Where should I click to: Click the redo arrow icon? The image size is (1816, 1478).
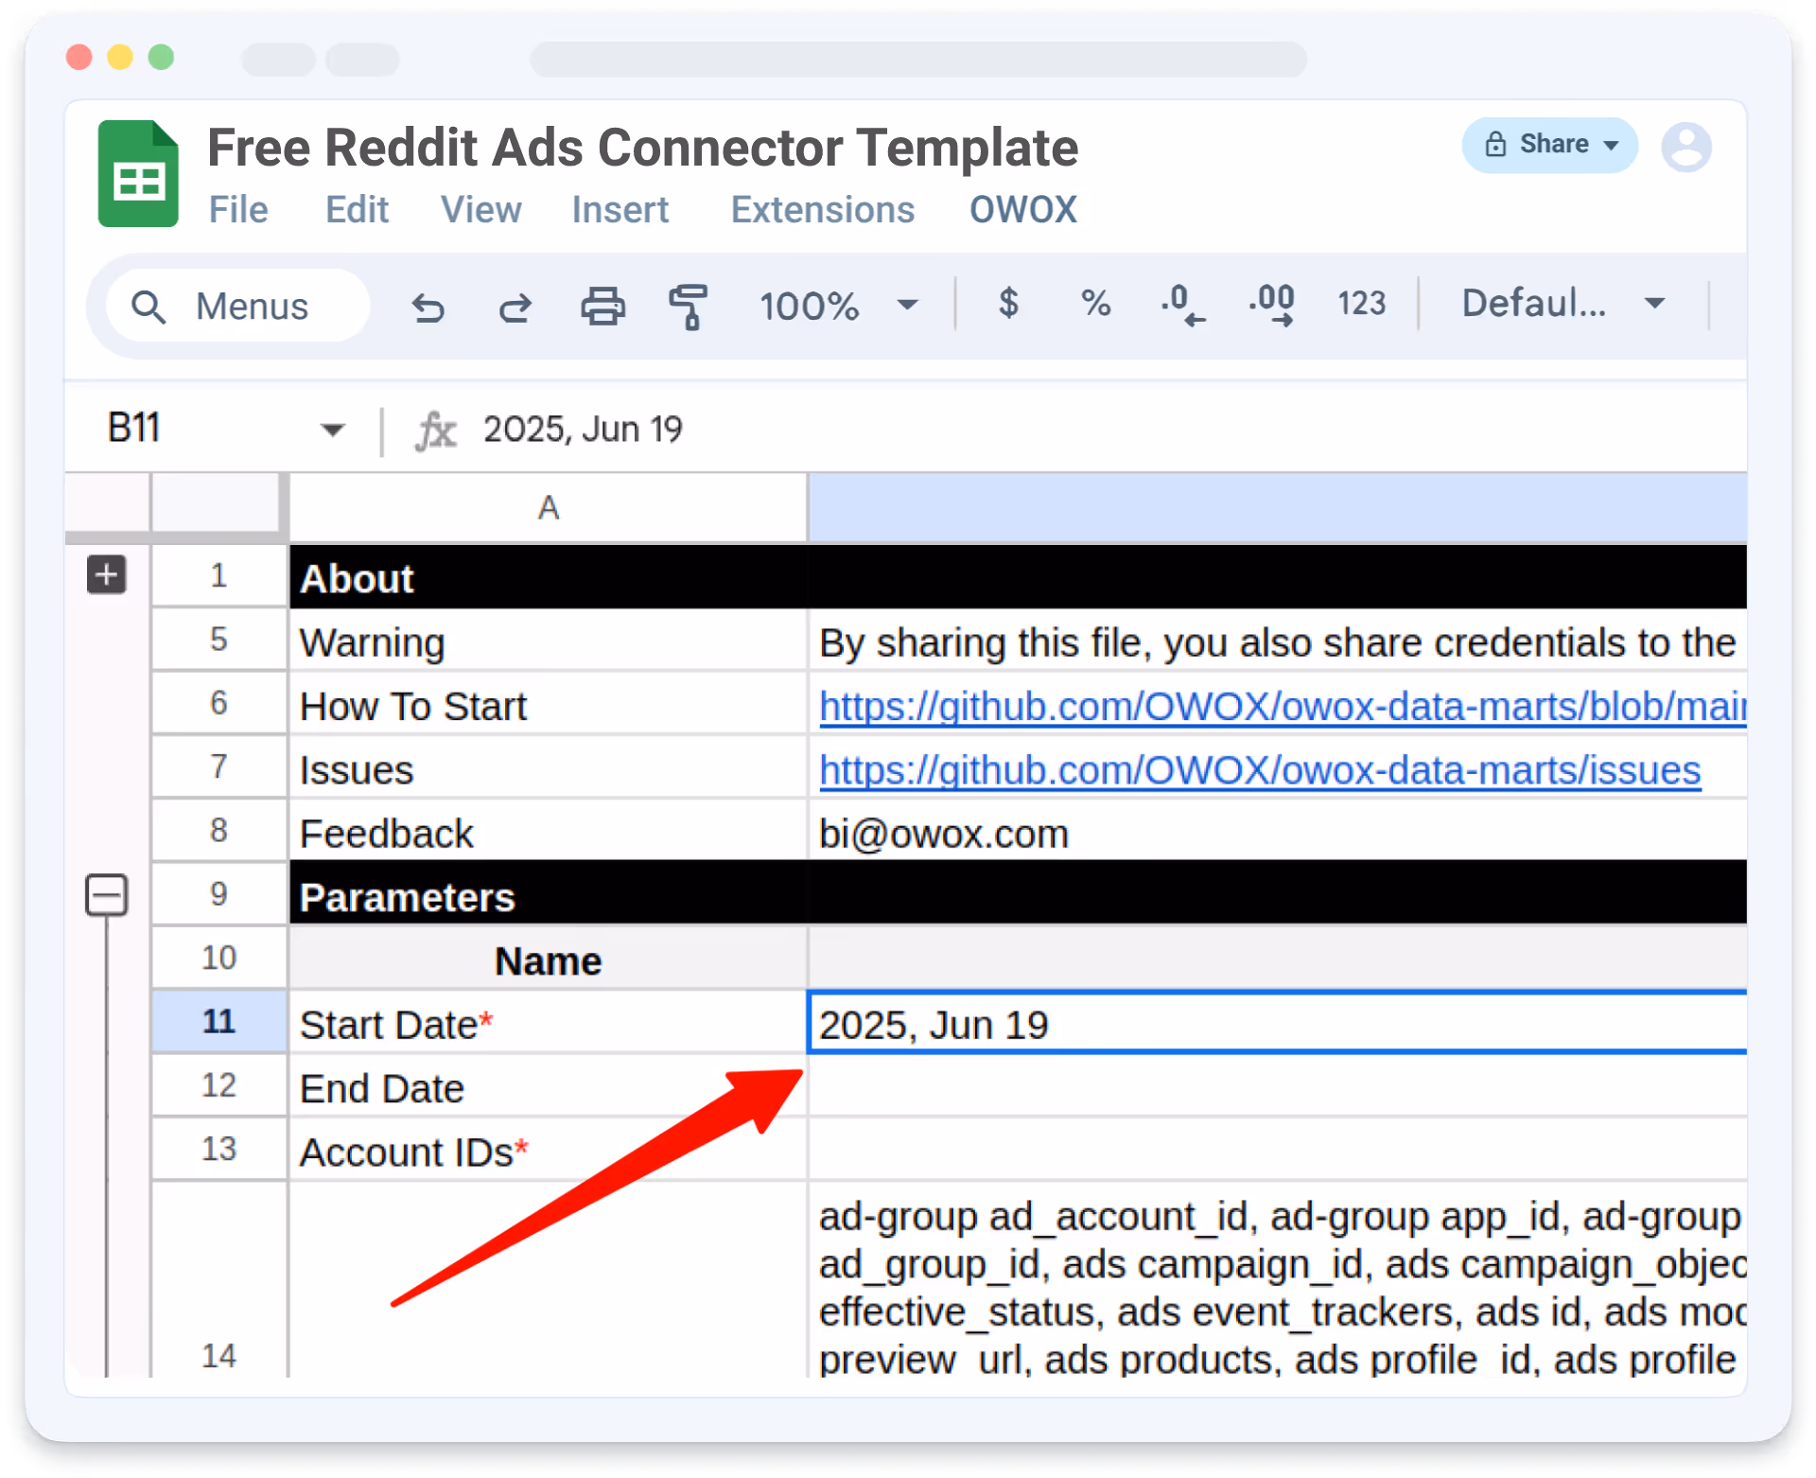pos(515,307)
